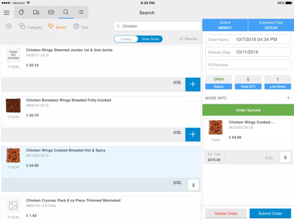The width and height of the screenshot is (294, 220).
Task: Open the hamburger menu
Action: point(6,13)
